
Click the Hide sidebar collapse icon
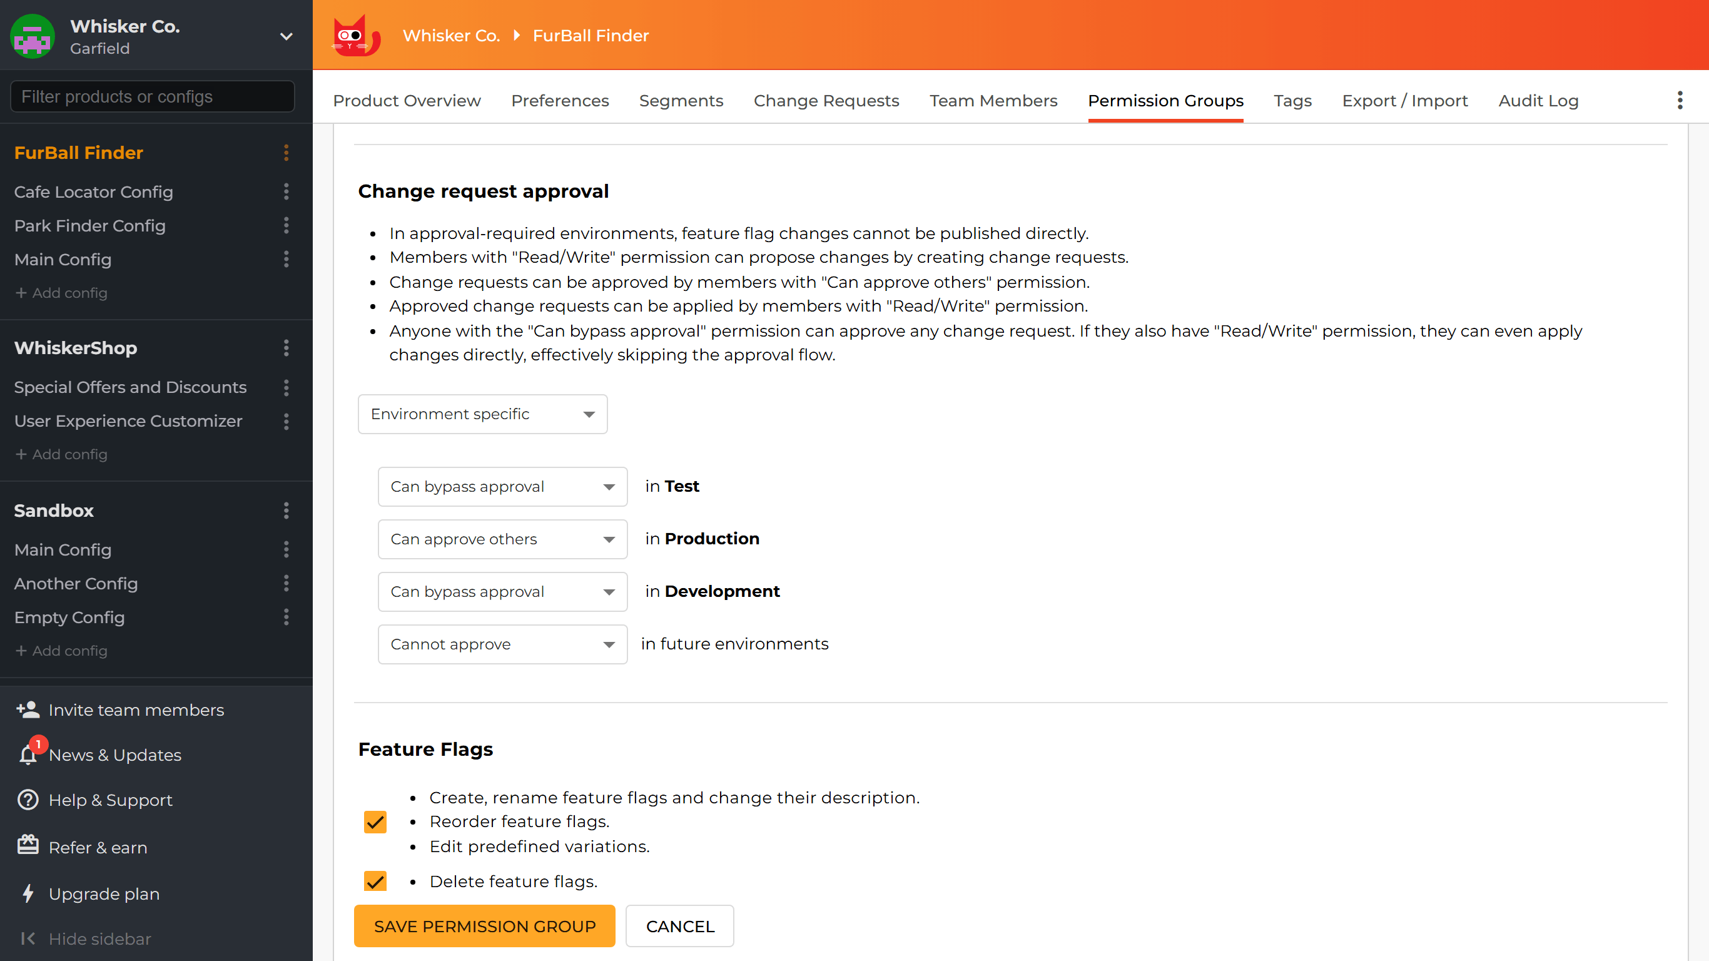point(28,938)
